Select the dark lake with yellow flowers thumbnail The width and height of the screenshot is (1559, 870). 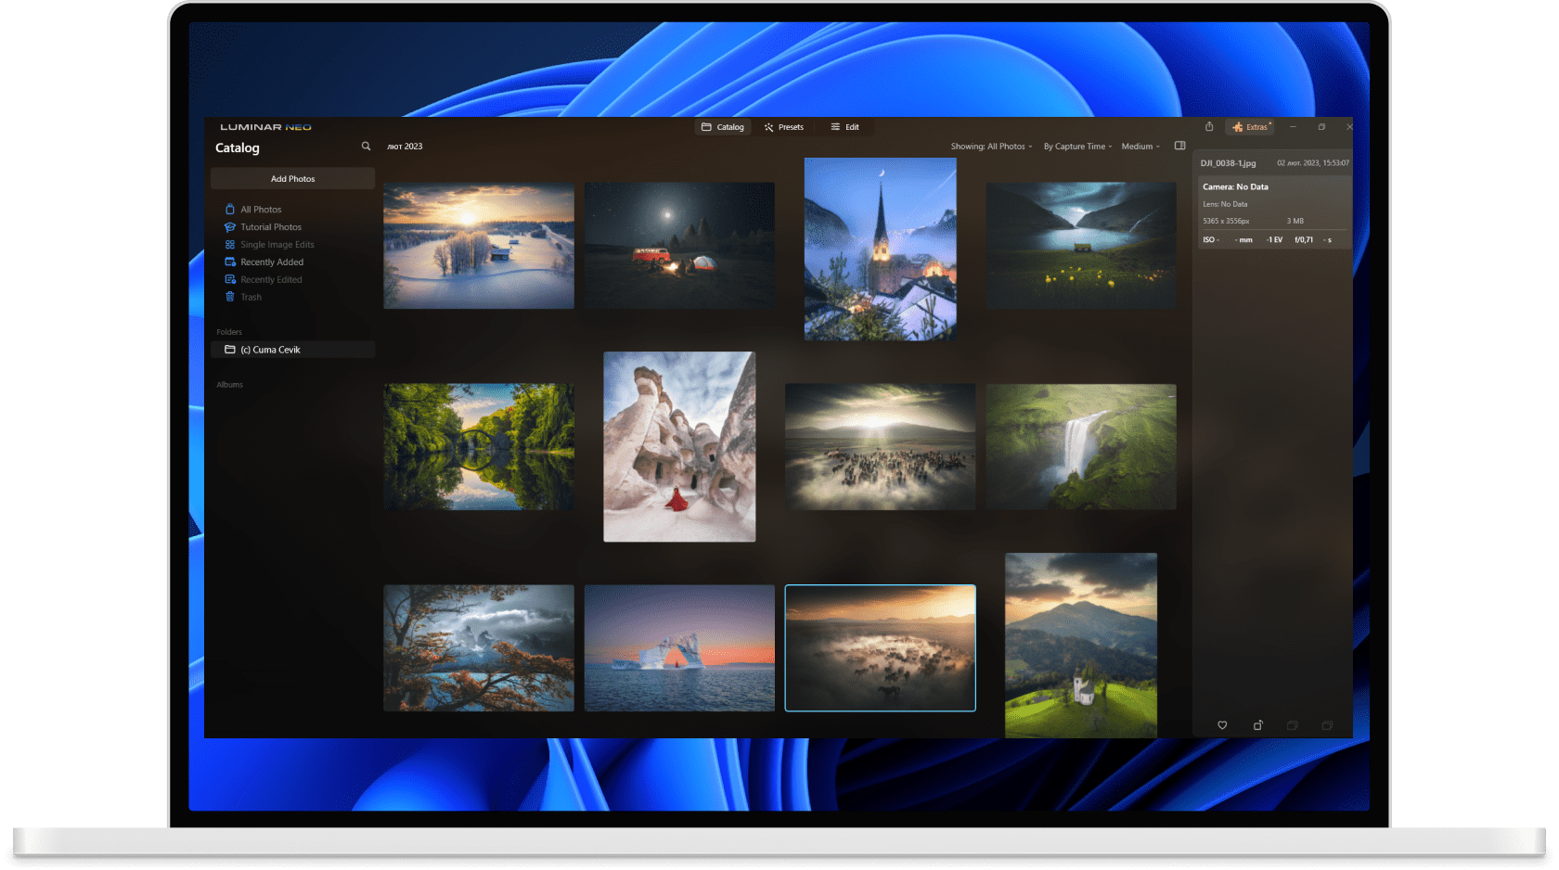[x=1081, y=246]
